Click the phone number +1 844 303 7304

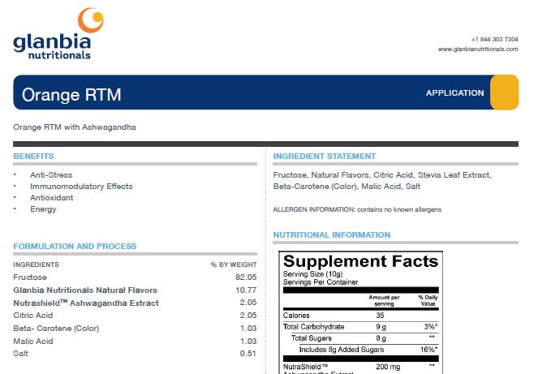click(494, 39)
